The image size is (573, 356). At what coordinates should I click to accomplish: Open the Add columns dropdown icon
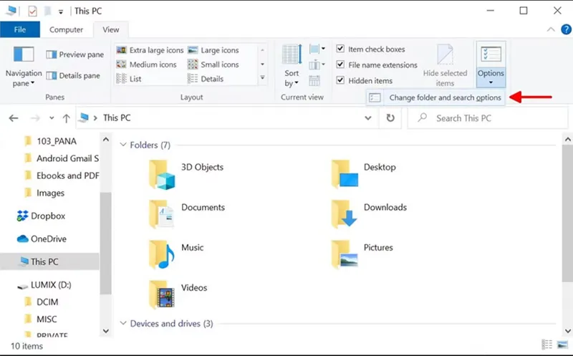pyautogui.click(x=317, y=65)
